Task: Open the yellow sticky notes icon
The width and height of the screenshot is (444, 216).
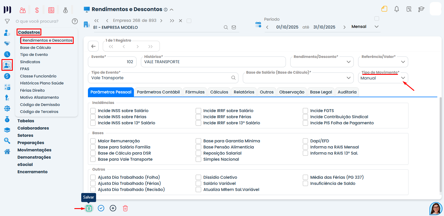Action: tap(384, 9)
